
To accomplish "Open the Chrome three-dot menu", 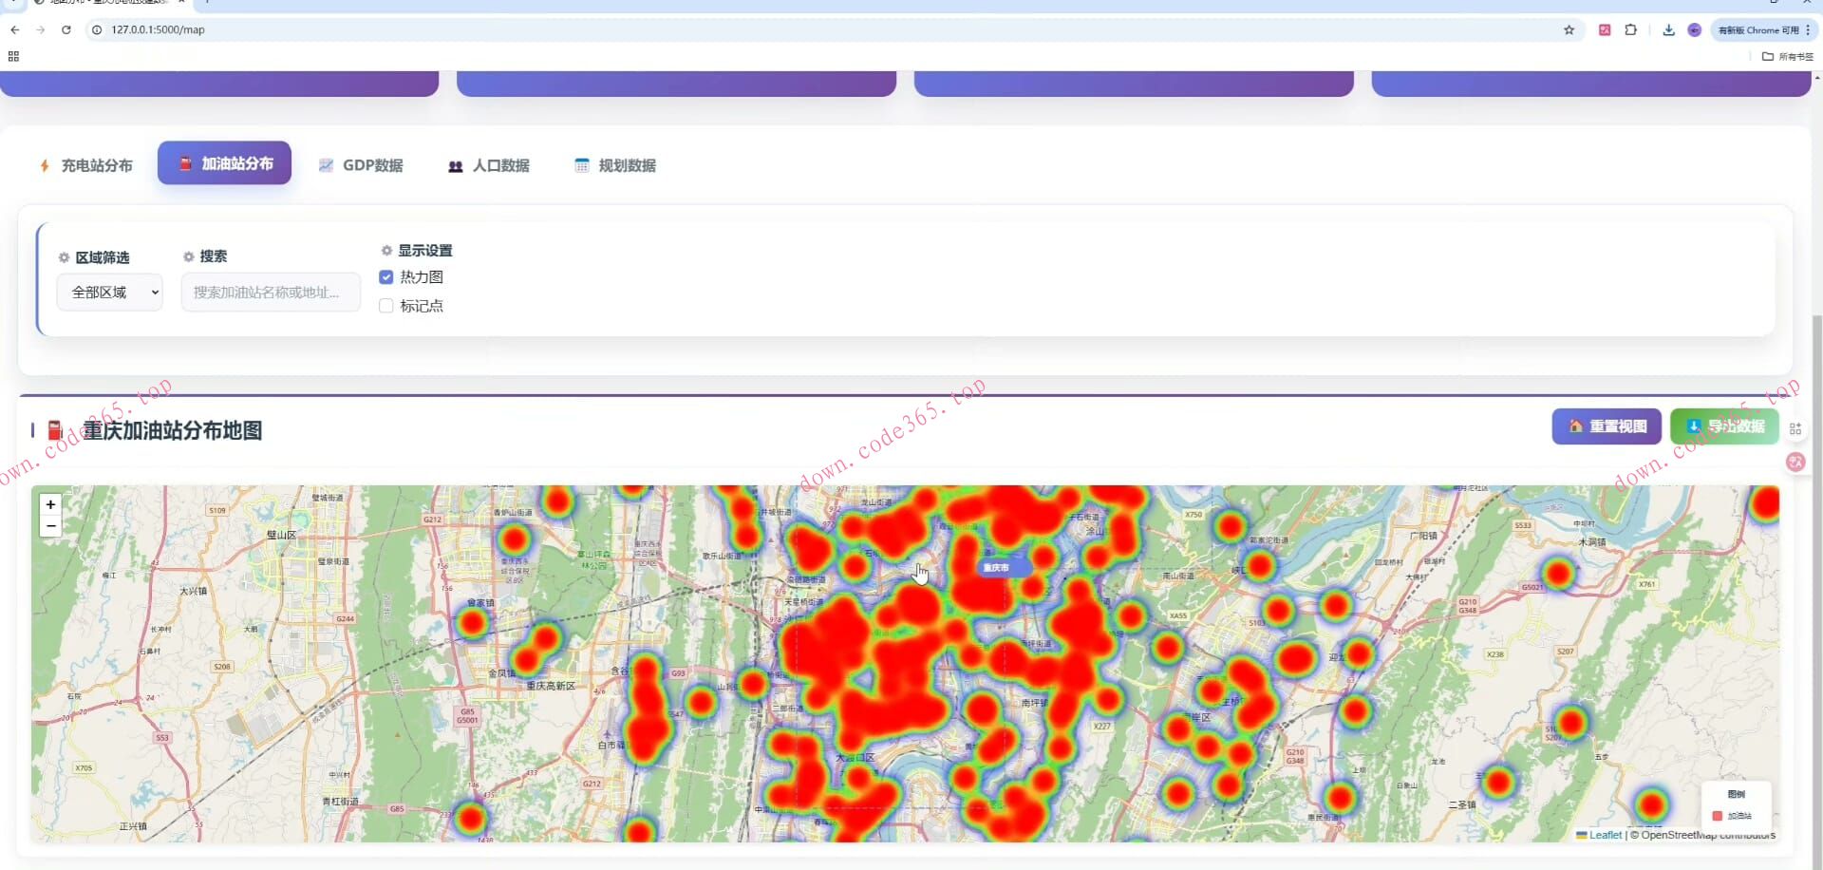I will (x=1808, y=29).
